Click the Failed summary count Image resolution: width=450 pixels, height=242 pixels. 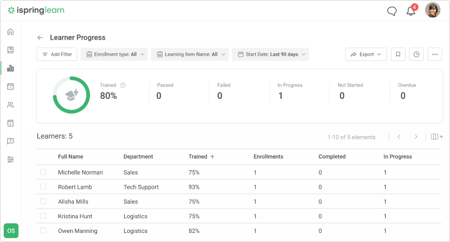click(220, 96)
